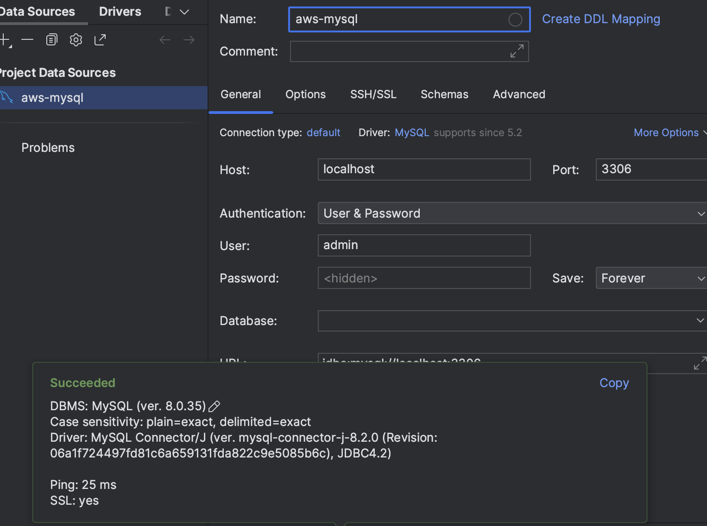Click the export/move to project icon
This screenshot has height=526, width=707.
coord(100,40)
